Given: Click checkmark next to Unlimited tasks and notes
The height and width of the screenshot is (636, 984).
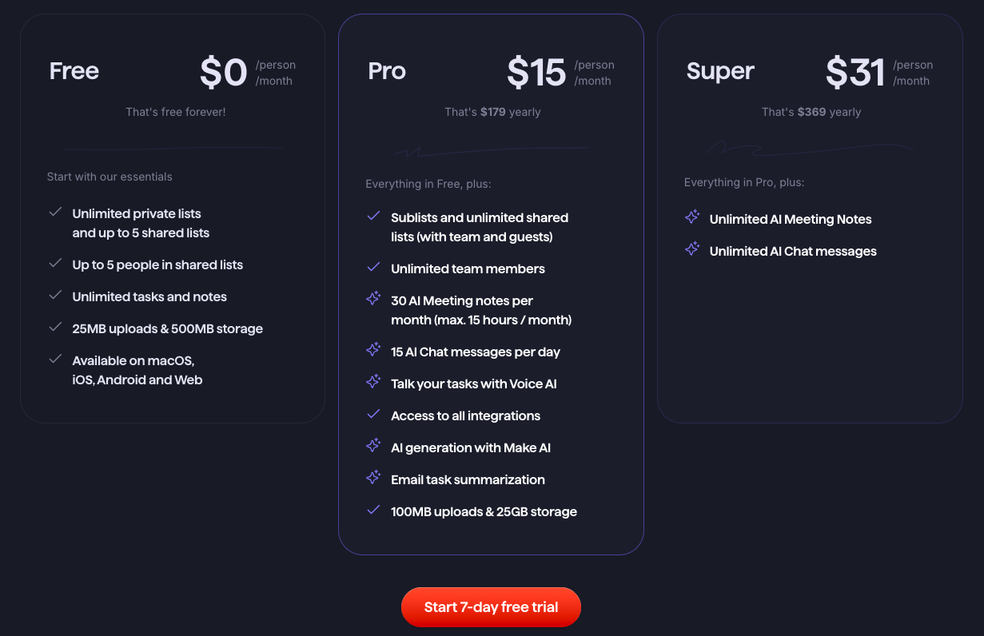Looking at the screenshot, I should [55, 295].
